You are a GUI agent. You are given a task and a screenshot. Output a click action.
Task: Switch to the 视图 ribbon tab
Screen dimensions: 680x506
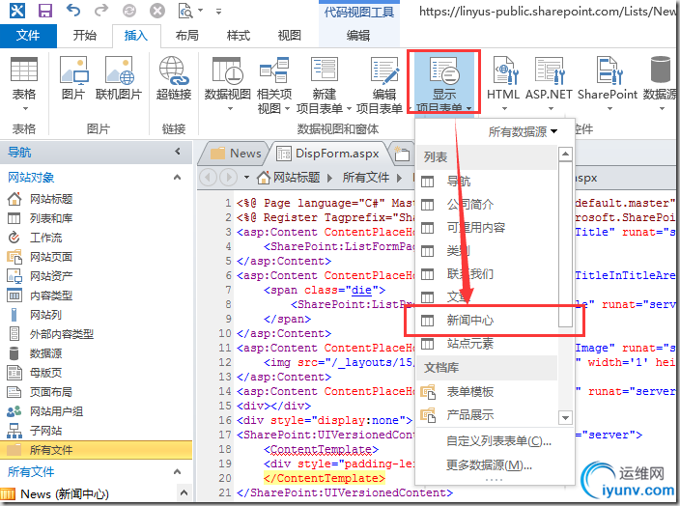click(x=289, y=35)
